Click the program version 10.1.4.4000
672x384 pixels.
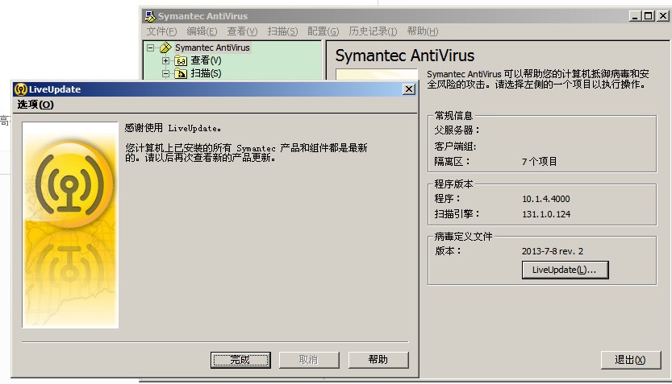coord(546,199)
